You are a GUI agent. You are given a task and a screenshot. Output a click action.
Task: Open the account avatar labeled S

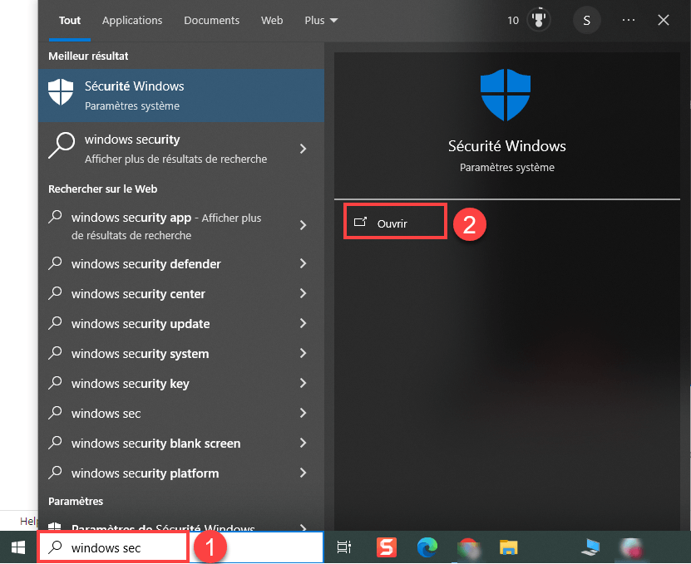586,20
